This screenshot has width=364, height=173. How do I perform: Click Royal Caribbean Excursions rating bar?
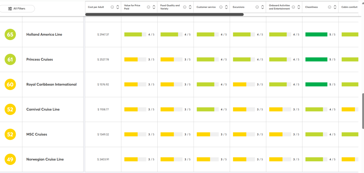[x=244, y=84]
